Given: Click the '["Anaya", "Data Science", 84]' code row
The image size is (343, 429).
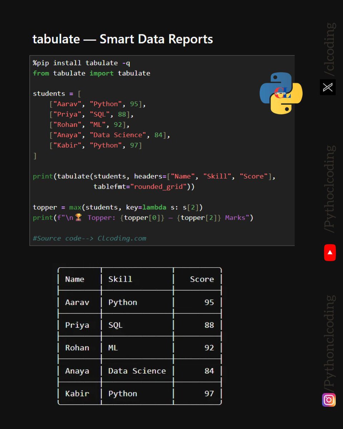Looking at the screenshot, I should (x=110, y=135).
